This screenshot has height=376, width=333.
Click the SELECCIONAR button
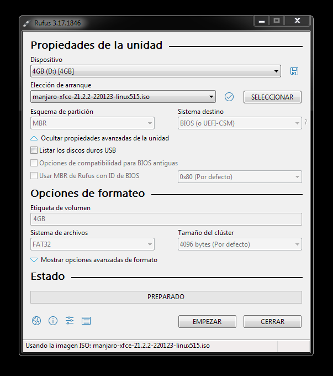click(272, 97)
